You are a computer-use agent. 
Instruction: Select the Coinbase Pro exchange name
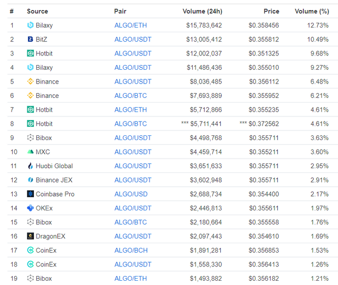tap(55, 194)
